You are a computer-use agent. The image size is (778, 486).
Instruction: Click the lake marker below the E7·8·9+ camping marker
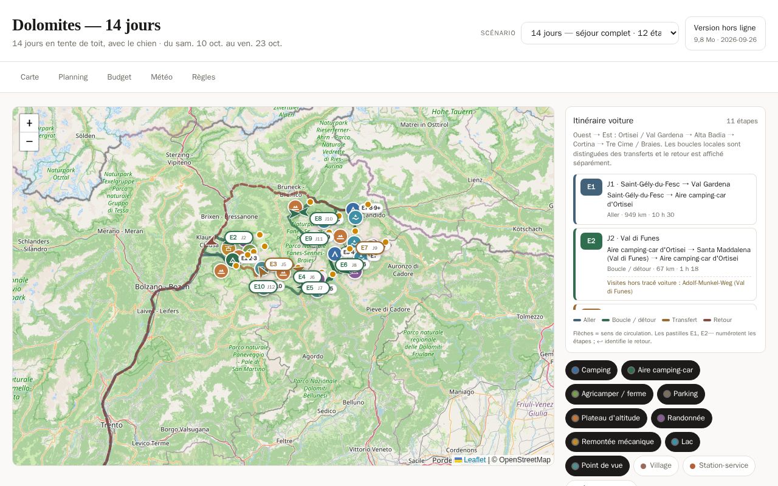click(x=356, y=217)
